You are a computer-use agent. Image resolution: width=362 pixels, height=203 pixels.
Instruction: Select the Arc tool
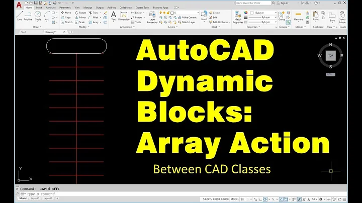coord(47,16)
